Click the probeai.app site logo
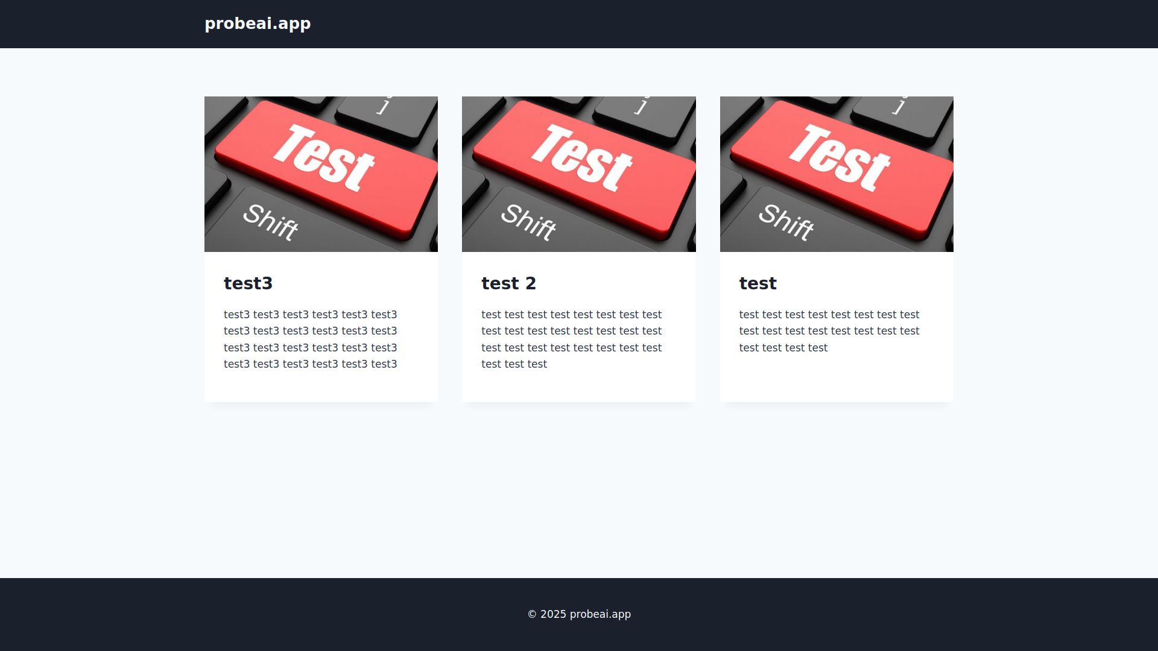 pos(258,24)
